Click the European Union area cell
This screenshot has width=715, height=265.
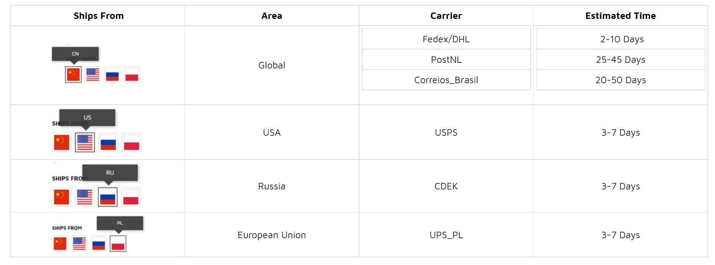click(272, 235)
